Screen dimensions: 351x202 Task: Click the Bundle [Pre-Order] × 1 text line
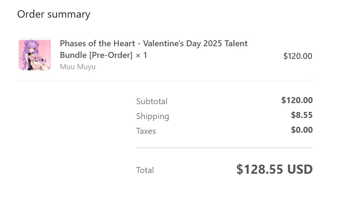103,55
